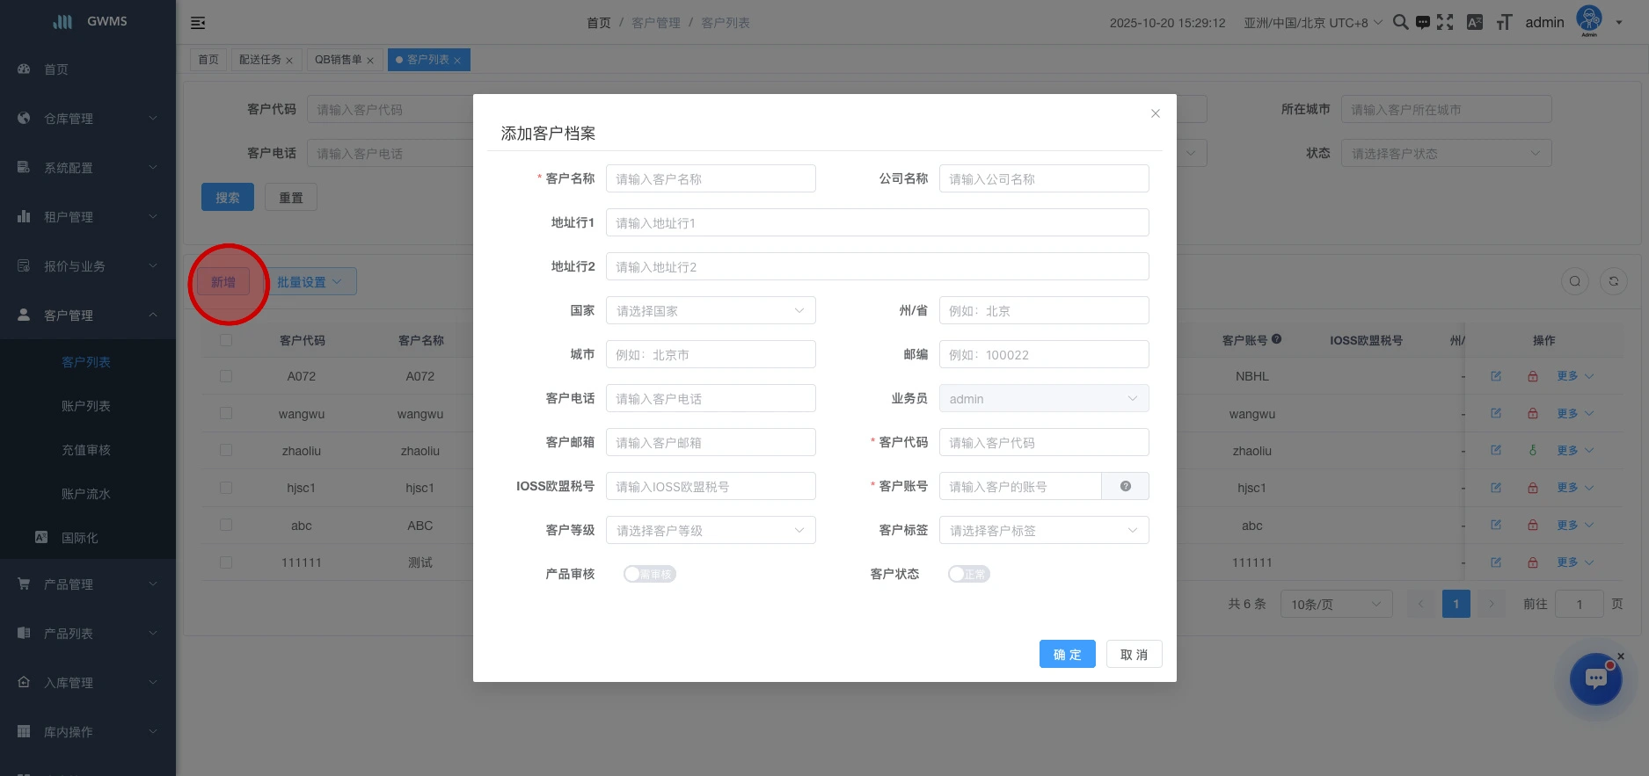
Task: Open the 国家 country dropdown
Action: [x=711, y=310]
